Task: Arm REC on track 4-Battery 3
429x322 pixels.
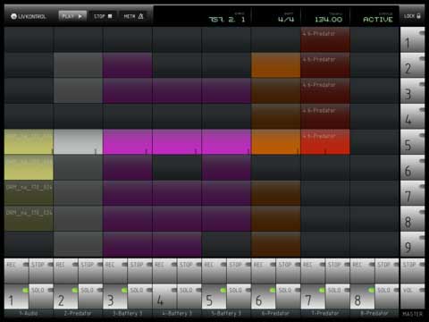Action: point(165,271)
